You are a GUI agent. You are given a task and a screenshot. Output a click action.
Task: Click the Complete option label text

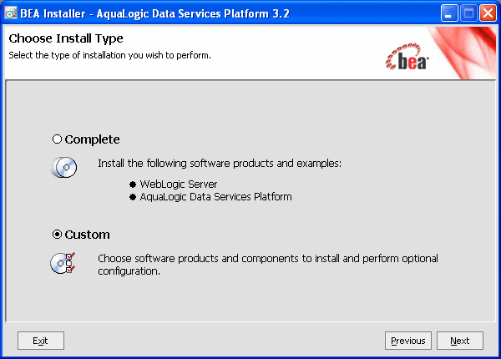(92, 139)
